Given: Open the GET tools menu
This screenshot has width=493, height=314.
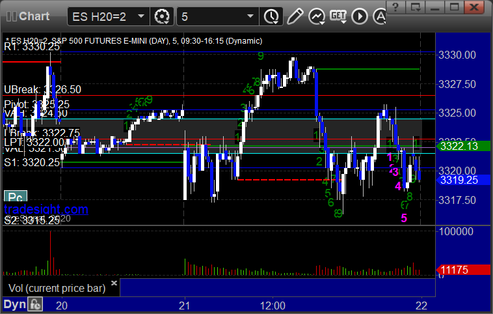Looking at the screenshot, I should pyautogui.click(x=338, y=16).
